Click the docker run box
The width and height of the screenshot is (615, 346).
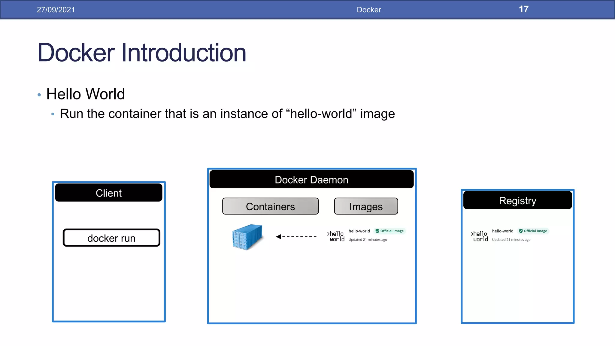click(x=111, y=238)
